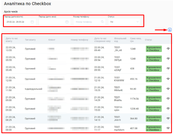This screenshot has height=134, width=173.
Task: Click the phone number search magnifier icon
Action: (x=102, y=22)
